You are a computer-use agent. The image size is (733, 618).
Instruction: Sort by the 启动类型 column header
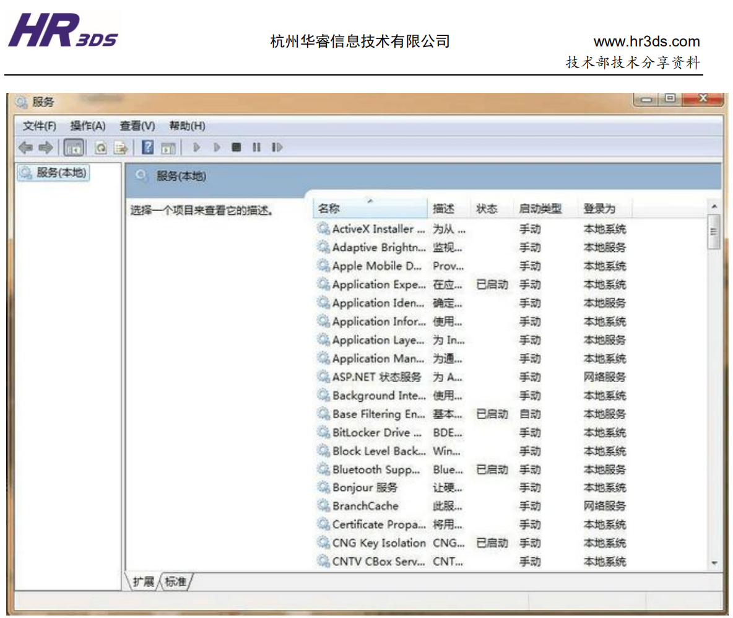pyautogui.click(x=540, y=209)
